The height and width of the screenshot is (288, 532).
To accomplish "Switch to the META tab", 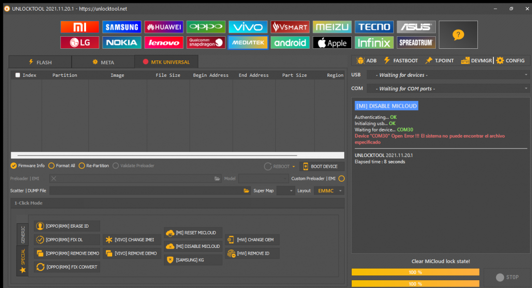I will click(x=103, y=62).
